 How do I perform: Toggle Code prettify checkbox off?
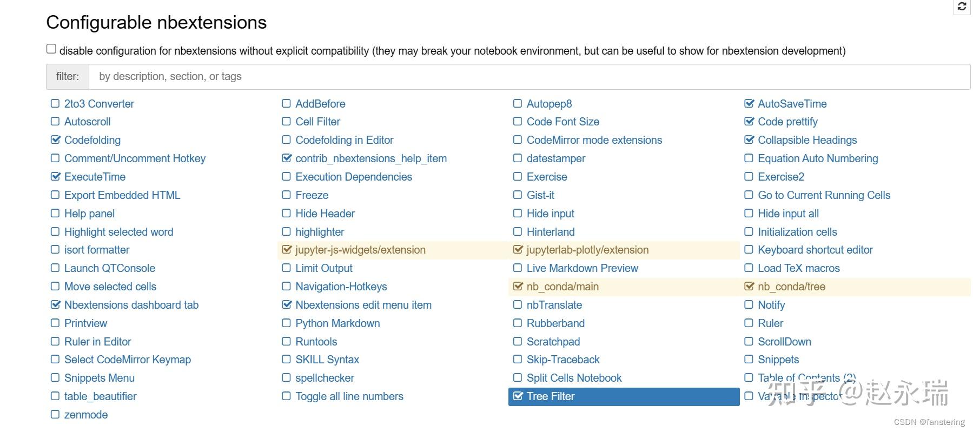(x=749, y=122)
